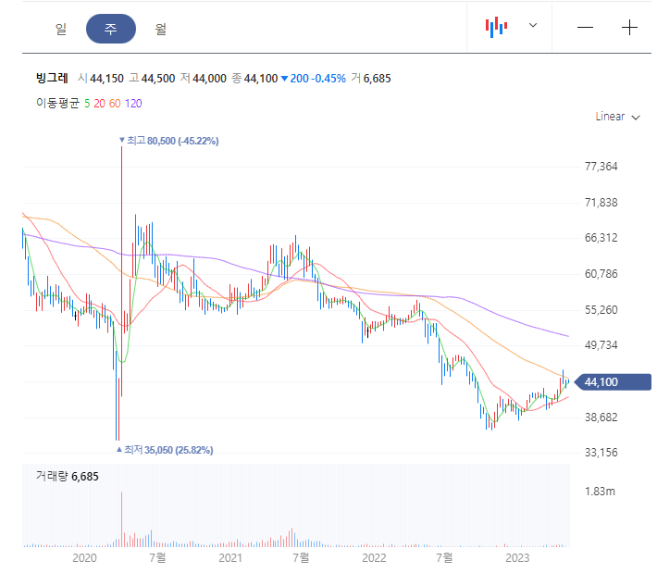Click the 2023 date axis label
657x586 pixels.
517,558
